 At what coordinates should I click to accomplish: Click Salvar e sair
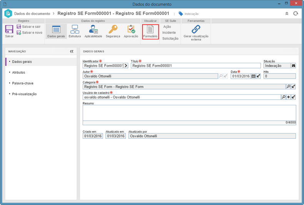pyautogui.click(x=29, y=27)
